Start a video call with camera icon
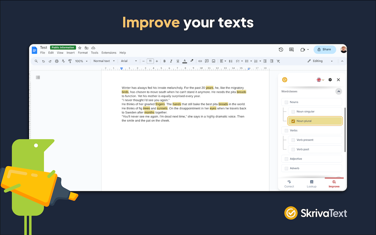The width and height of the screenshot is (376, 235). (303, 50)
